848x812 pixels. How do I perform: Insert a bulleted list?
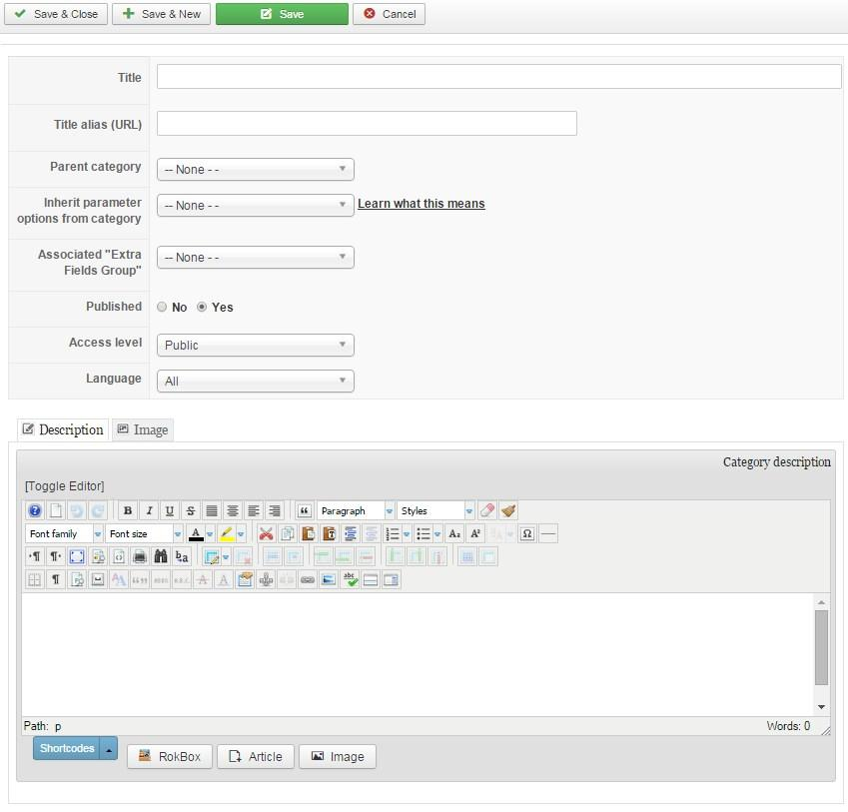click(x=424, y=534)
